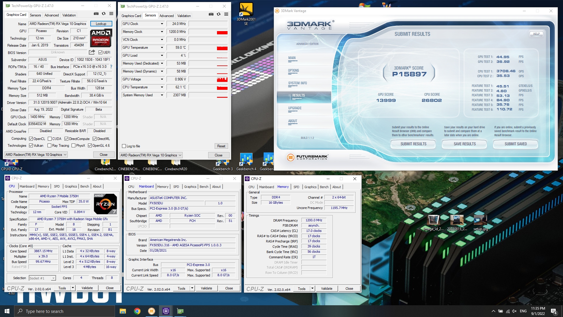Open File Explorer from the taskbar
This screenshot has width=563, height=317.
(123, 311)
